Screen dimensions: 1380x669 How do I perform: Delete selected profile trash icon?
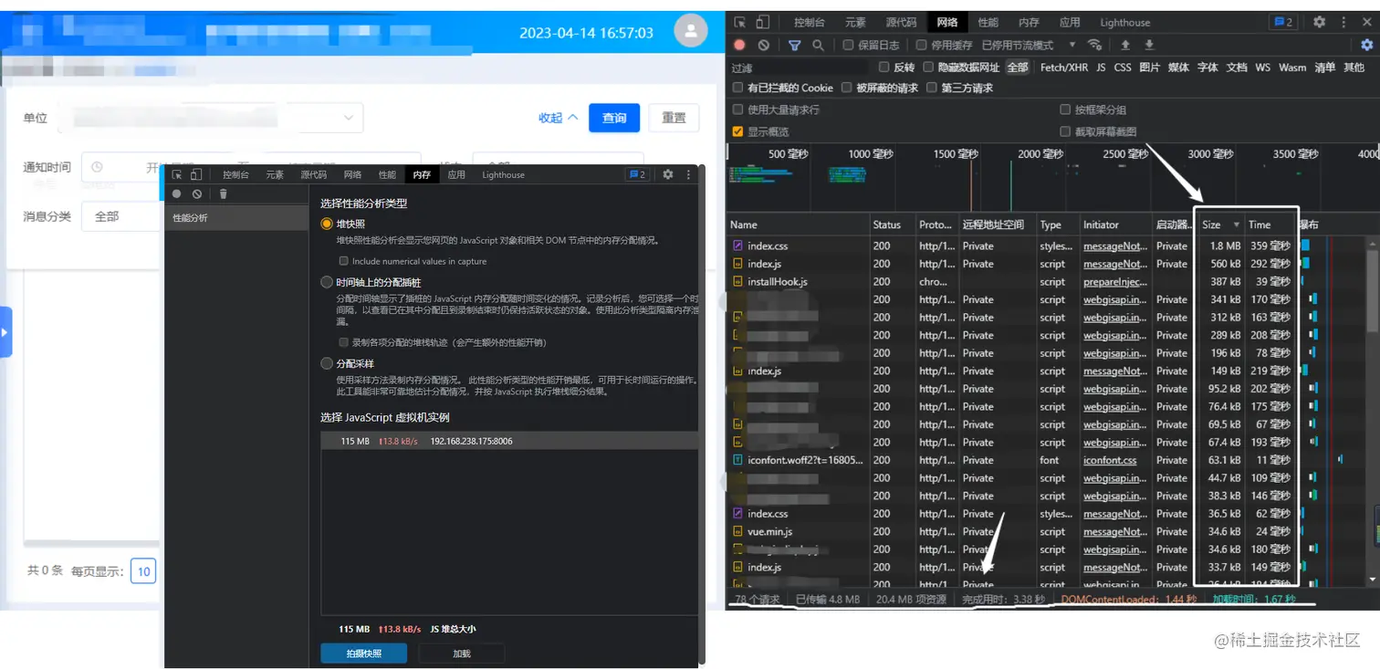223,193
